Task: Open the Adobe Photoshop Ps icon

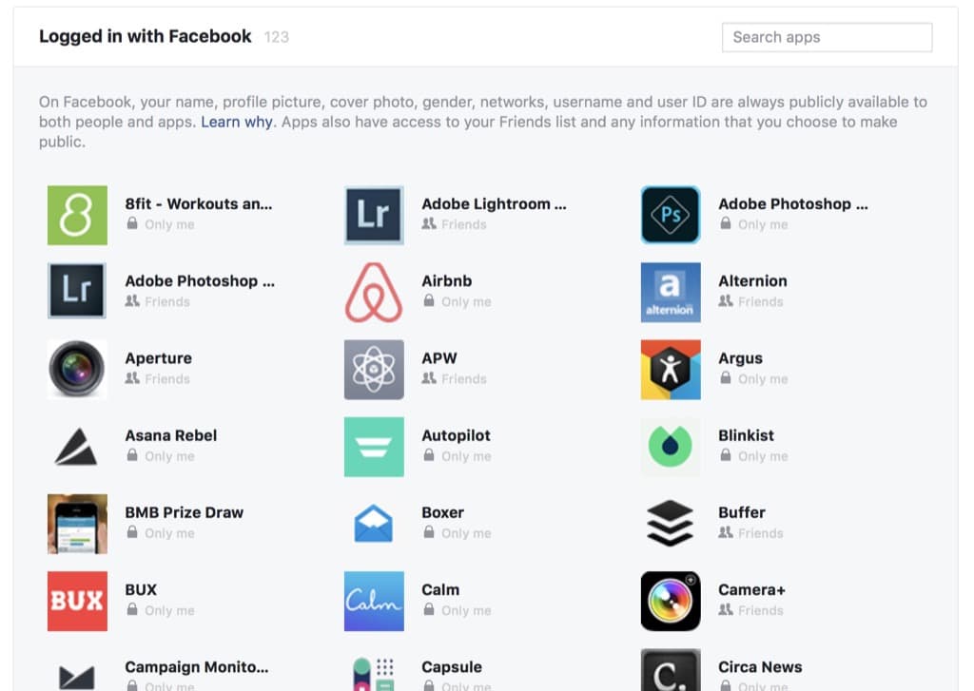Action: click(x=671, y=215)
